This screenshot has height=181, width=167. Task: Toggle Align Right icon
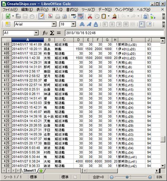pos(119,24)
